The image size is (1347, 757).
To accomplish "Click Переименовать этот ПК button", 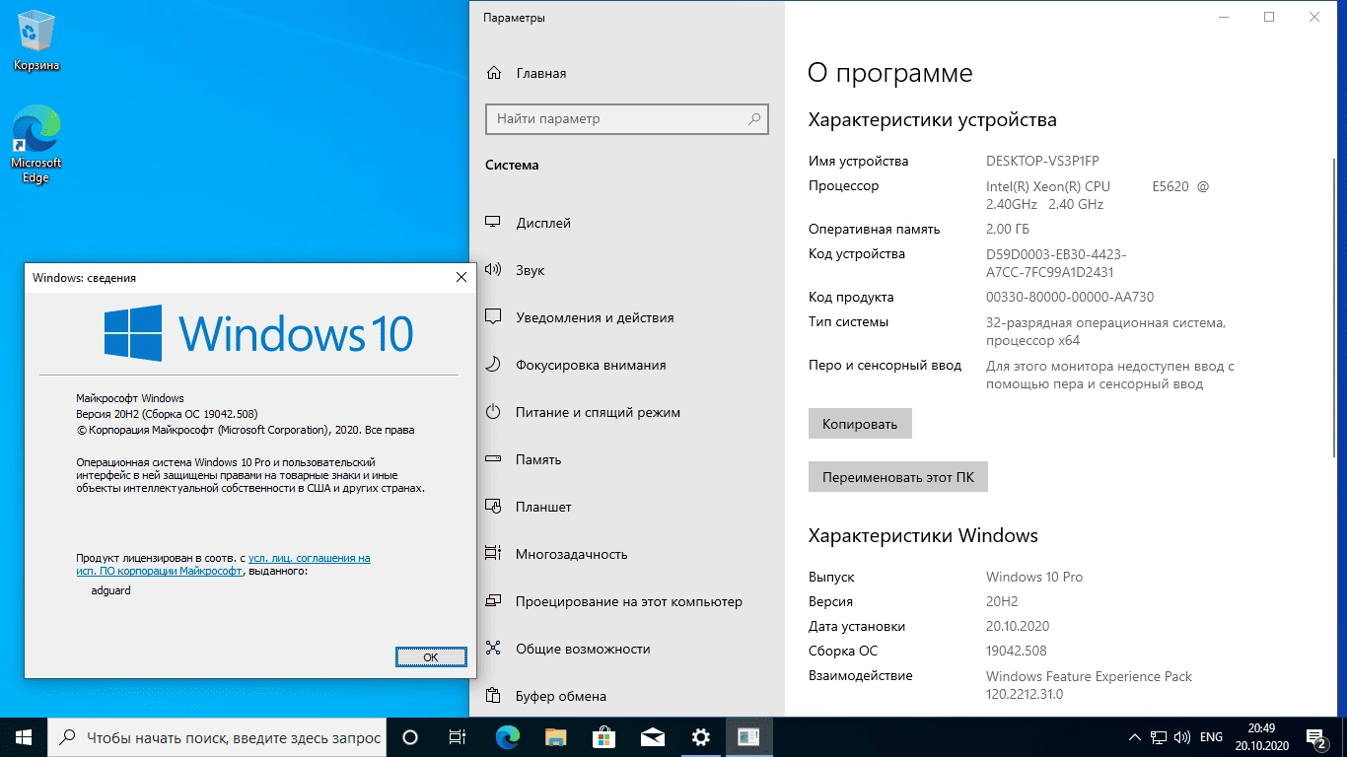I will tap(897, 477).
